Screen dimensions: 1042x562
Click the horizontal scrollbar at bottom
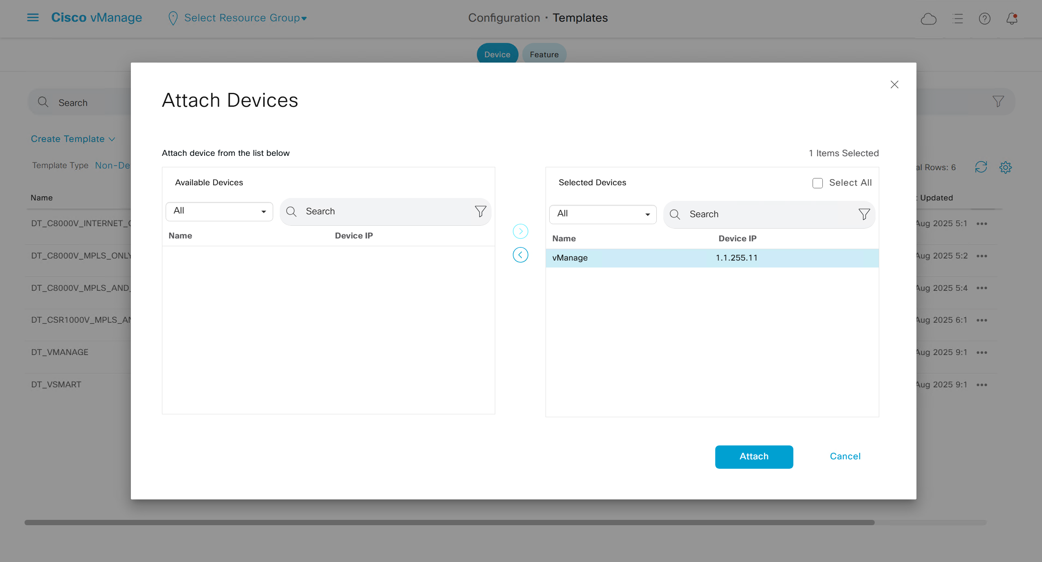pos(449,522)
